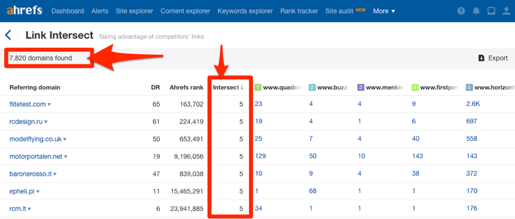Click 68 links in epheli.pl row
Screen dimensions: 515x219
(x=312, y=191)
